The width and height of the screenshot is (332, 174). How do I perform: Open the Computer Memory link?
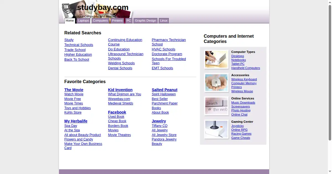(x=244, y=83)
